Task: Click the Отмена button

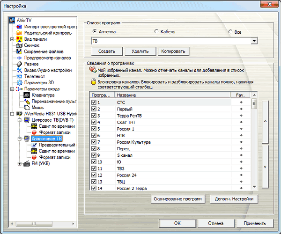Action: pyautogui.click(x=216, y=223)
